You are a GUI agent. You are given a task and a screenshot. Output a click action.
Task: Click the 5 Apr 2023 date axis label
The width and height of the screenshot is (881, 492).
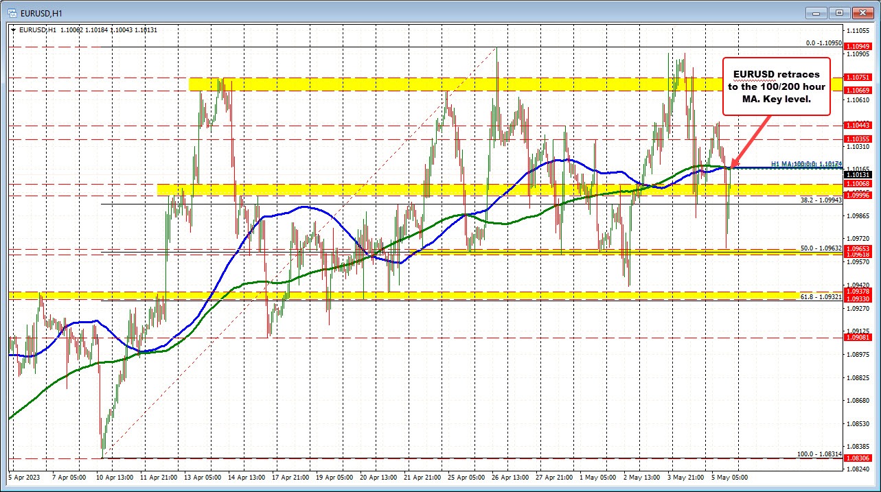25,476
